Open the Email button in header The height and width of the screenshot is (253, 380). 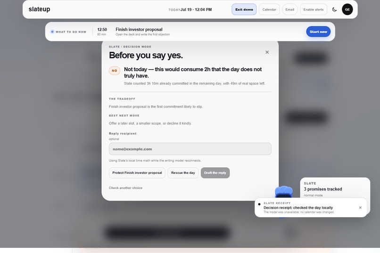290,9
